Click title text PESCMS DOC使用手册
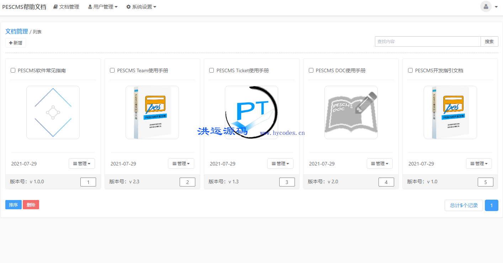Viewport: 503px width, 263px height. click(341, 70)
